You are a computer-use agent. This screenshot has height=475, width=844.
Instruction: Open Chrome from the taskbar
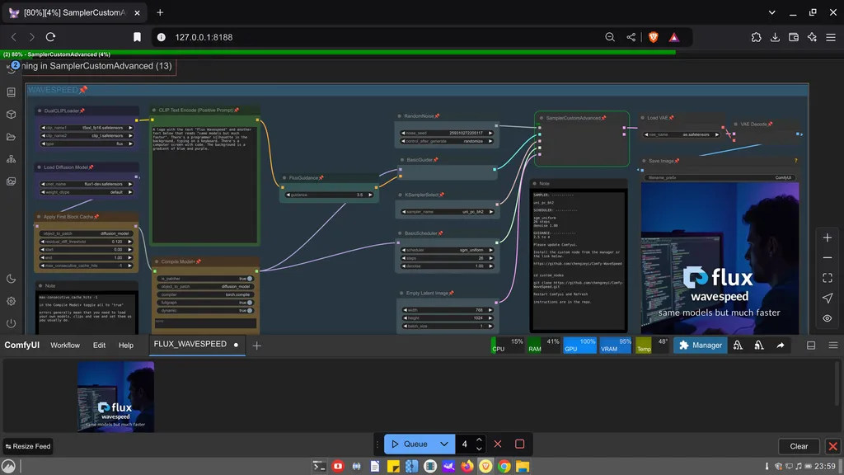click(x=504, y=467)
